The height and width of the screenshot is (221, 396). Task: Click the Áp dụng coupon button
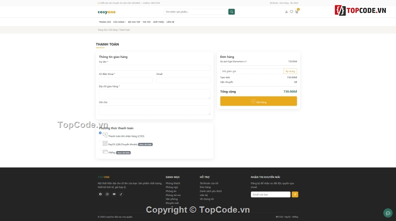point(290,71)
